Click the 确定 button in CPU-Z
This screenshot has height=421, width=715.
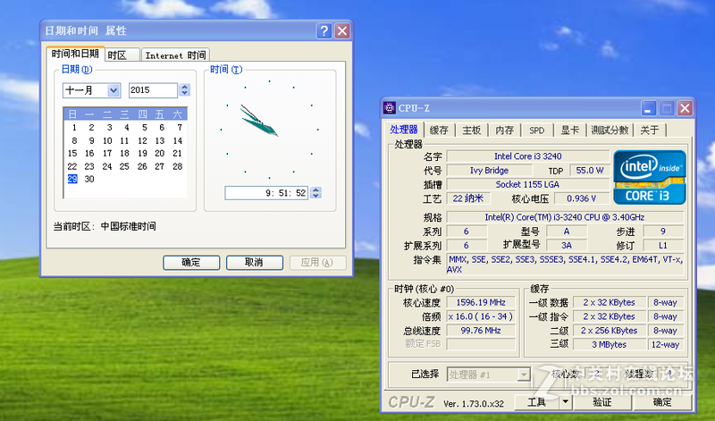click(661, 402)
